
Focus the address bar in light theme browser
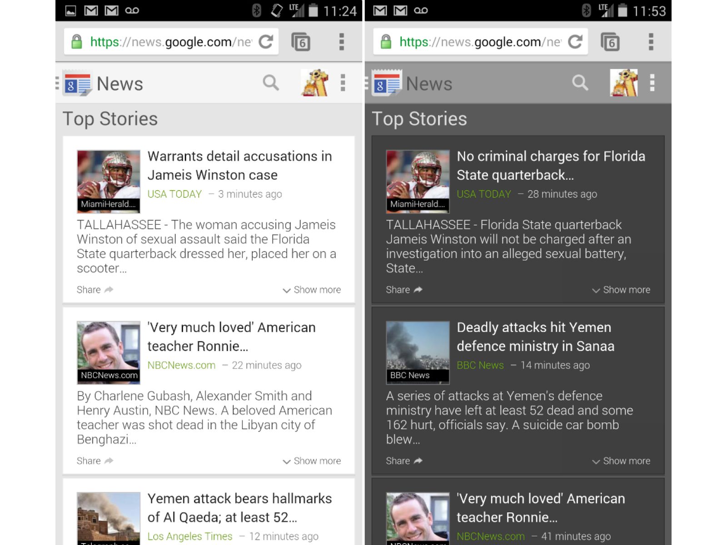(171, 42)
